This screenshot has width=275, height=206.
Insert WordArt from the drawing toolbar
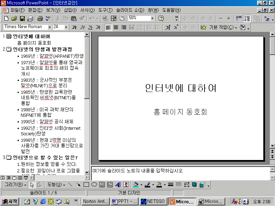click(118, 185)
